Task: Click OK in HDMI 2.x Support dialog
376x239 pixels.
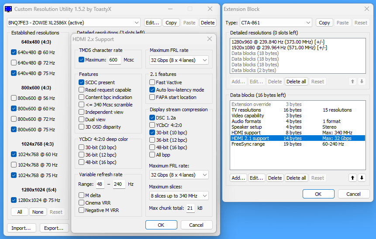Action: point(161,225)
